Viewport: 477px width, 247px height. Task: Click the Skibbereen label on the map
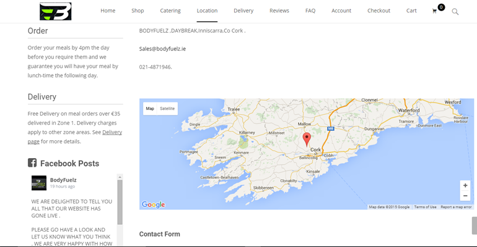pos(263,188)
